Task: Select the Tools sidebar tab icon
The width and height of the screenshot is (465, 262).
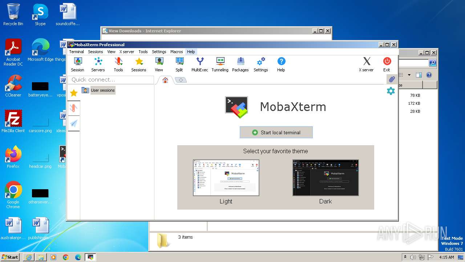Action: [74, 108]
